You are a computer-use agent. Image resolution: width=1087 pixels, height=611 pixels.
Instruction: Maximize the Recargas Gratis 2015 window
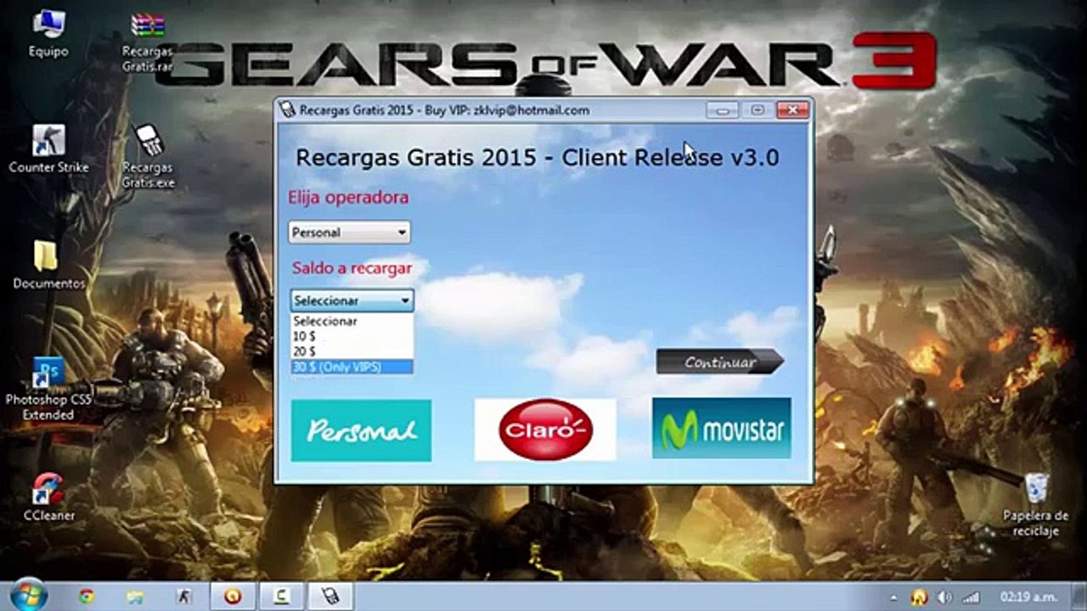pyautogui.click(x=758, y=110)
